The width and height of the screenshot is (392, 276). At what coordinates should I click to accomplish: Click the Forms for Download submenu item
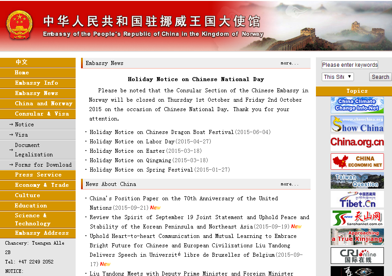click(x=43, y=165)
